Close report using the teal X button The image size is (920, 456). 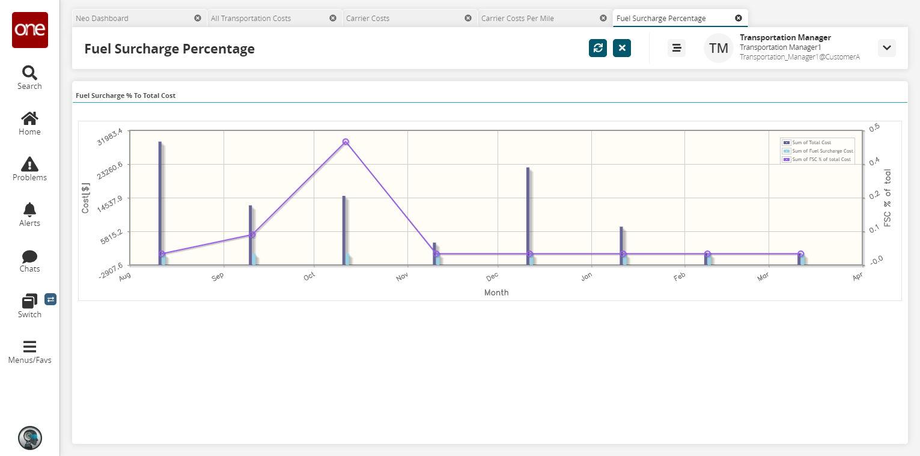622,48
